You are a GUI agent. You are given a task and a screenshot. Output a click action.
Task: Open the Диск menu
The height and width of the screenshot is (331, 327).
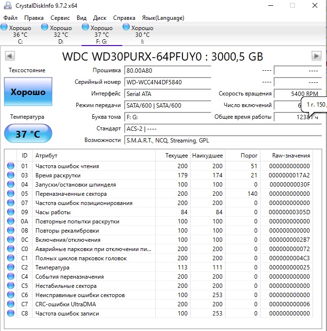pos(99,18)
